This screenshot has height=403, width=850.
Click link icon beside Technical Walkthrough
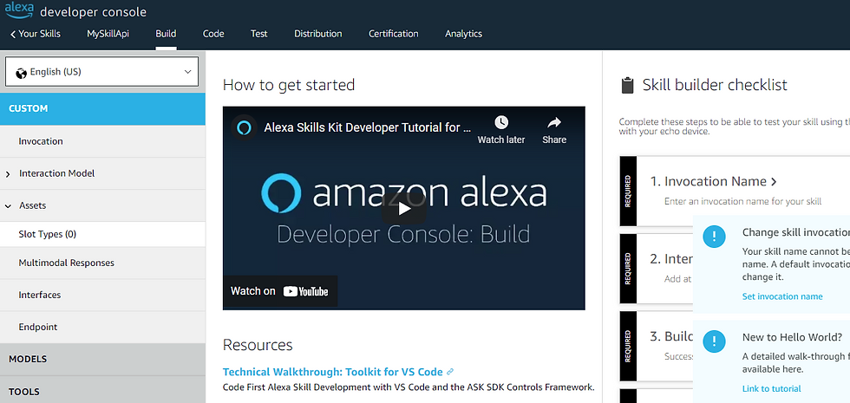click(x=450, y=372)
